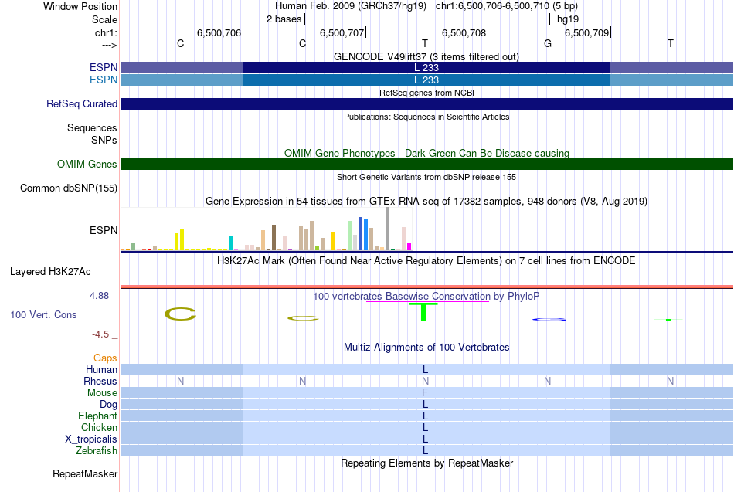Click the '2 bases' scale label
The image size is (734, 492).
coord(284,19)
